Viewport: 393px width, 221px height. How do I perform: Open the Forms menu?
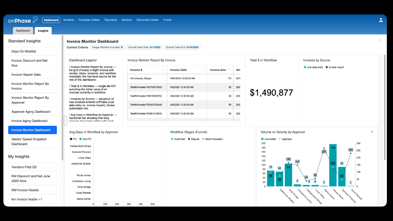tap(167, 20)
